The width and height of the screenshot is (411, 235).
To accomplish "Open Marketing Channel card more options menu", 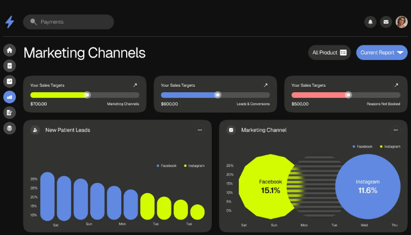I will point(396,130).
